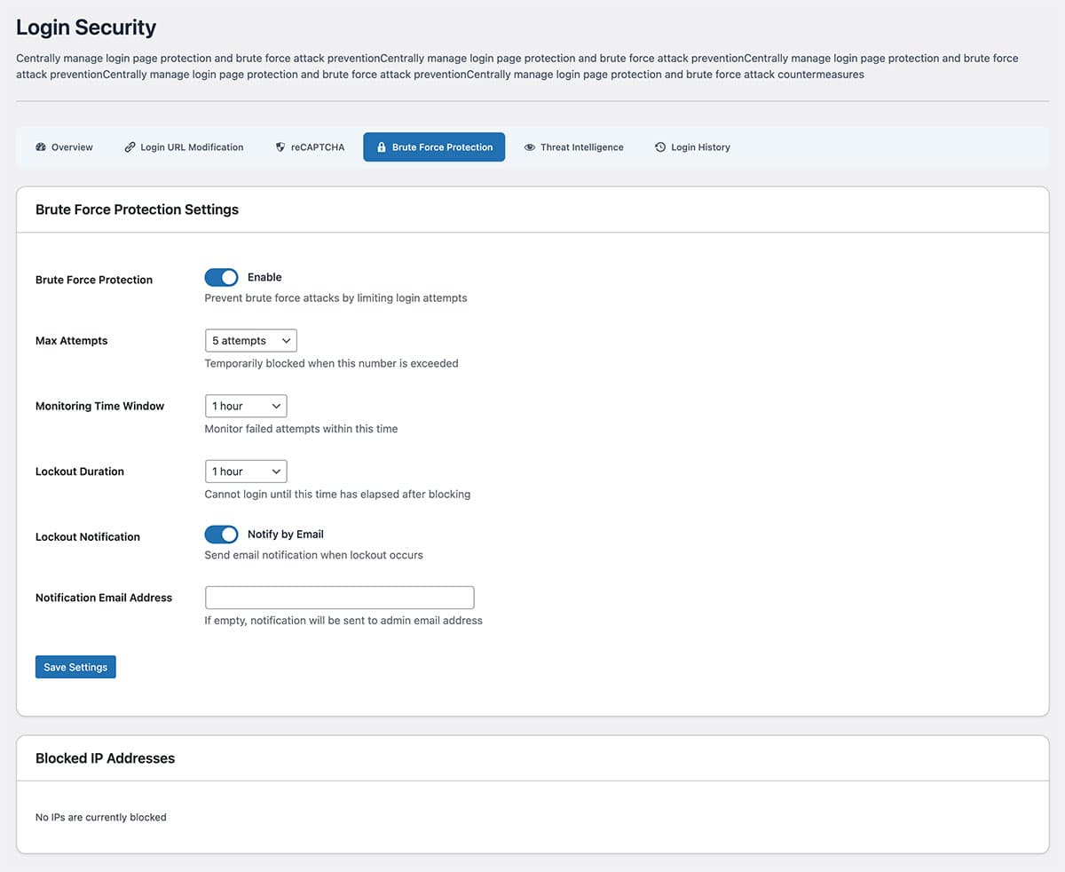Click the chain link icon for Login URL Modification

click(130, 147)
